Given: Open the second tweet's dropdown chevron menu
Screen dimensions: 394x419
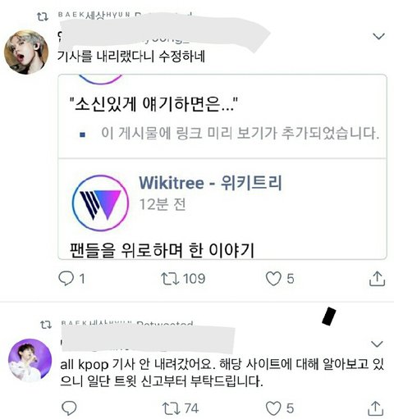Looking at the screenshot, I should (x=377, y=344).
